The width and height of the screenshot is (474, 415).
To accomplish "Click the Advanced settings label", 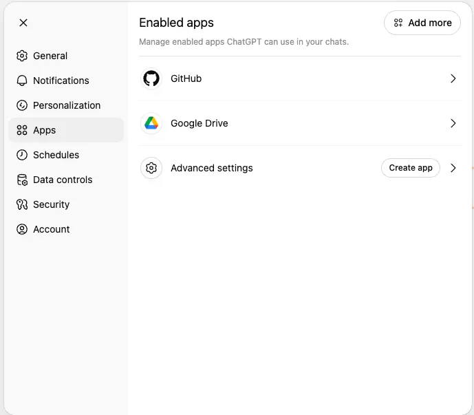I will point(212,168).
